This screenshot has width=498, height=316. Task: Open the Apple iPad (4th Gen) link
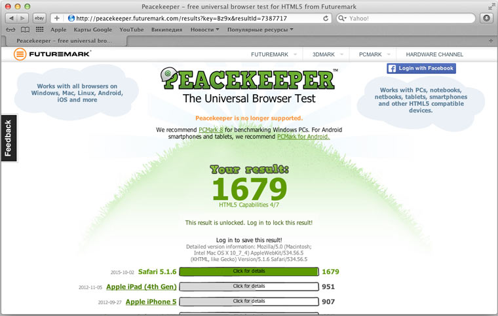tap(142, 287)
